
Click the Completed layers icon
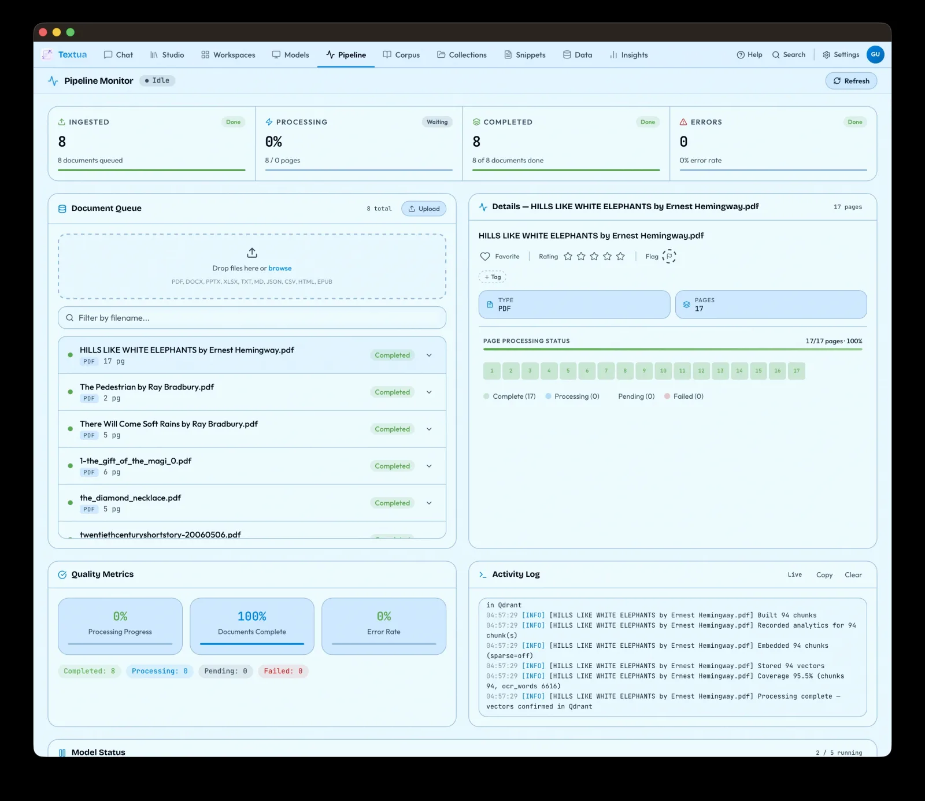[476, 122]
